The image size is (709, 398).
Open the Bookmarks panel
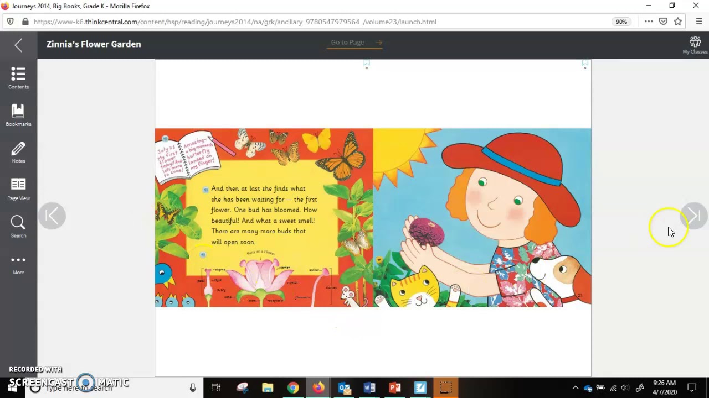tap(18, 116)
